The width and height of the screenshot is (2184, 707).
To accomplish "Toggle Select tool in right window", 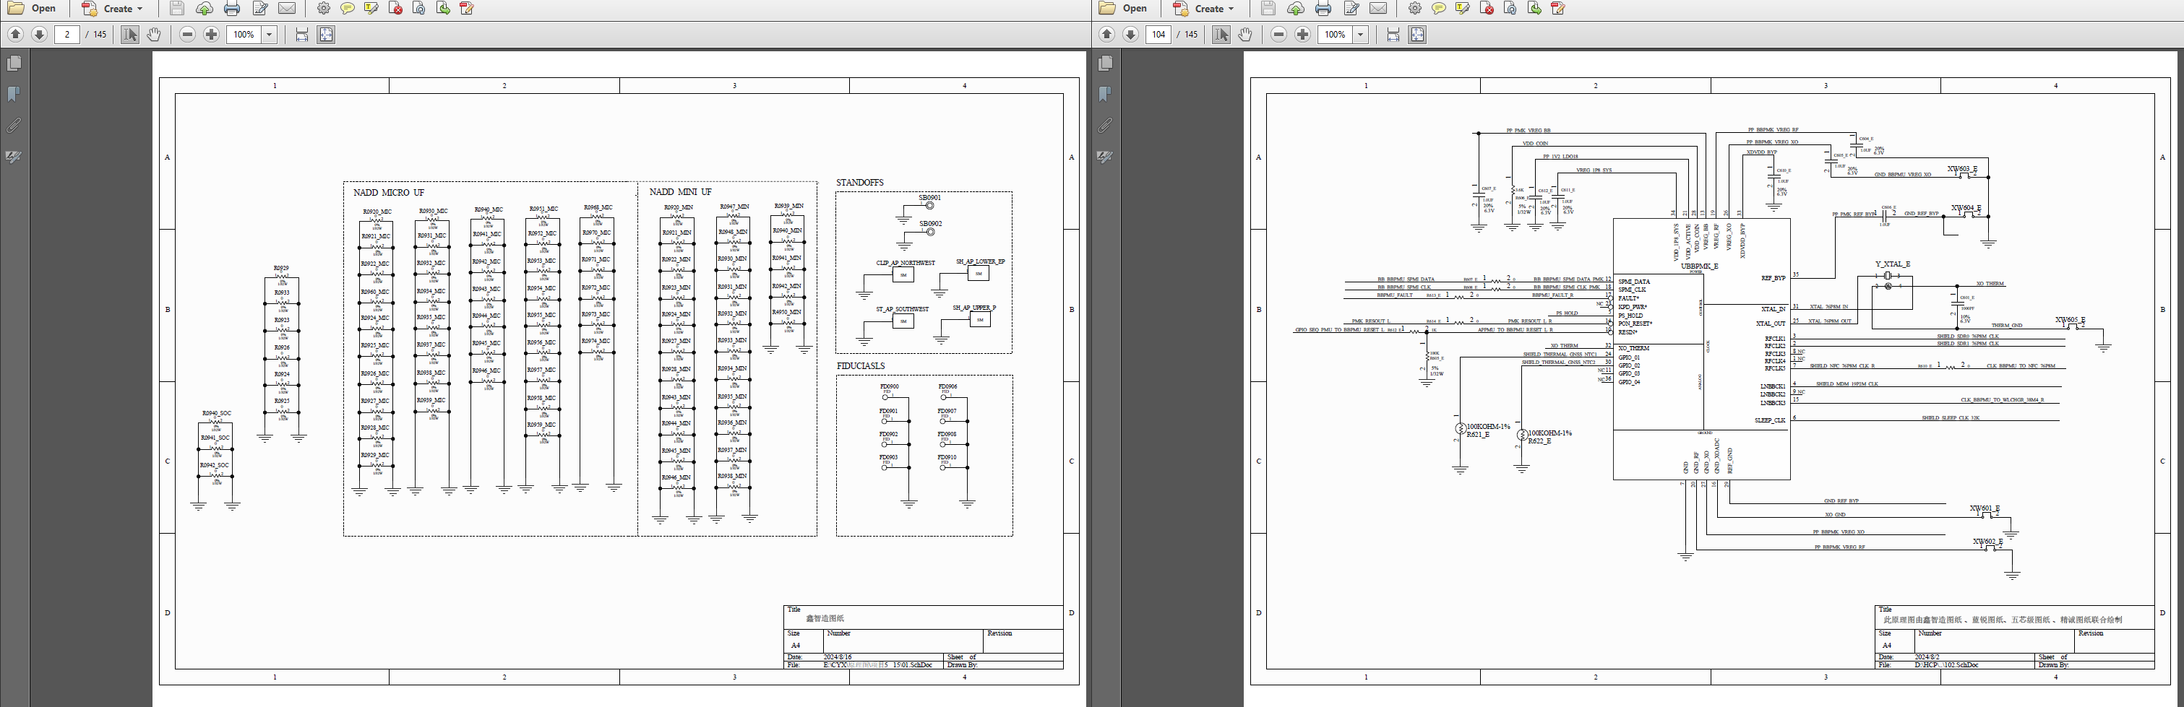I will click(x=1220, y=35).
